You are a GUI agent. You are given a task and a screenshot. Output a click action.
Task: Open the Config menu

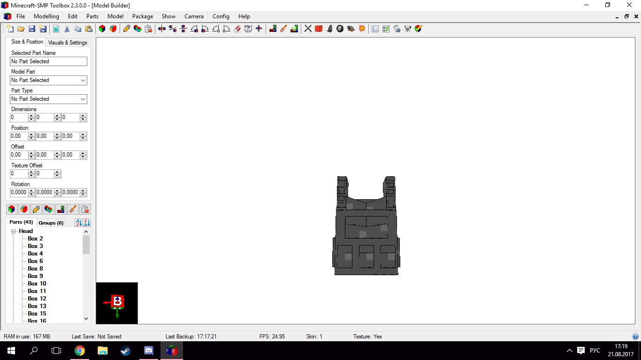click(x=221, y=16)
